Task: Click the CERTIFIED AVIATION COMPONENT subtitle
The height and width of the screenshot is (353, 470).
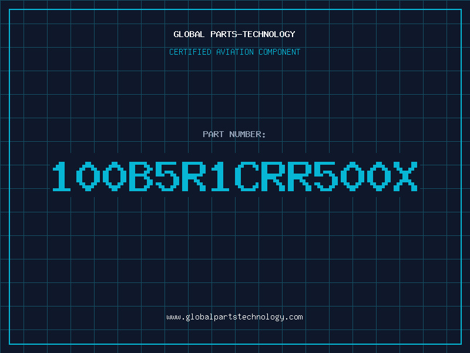Action: 234,52
